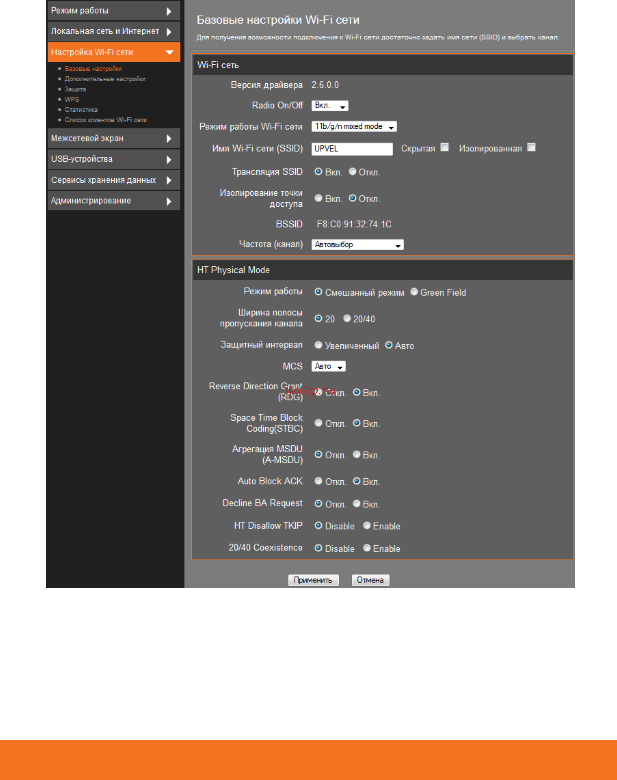Open Дополнительные настройки submenu item
The image size is (617, 780).
[105, 79]
